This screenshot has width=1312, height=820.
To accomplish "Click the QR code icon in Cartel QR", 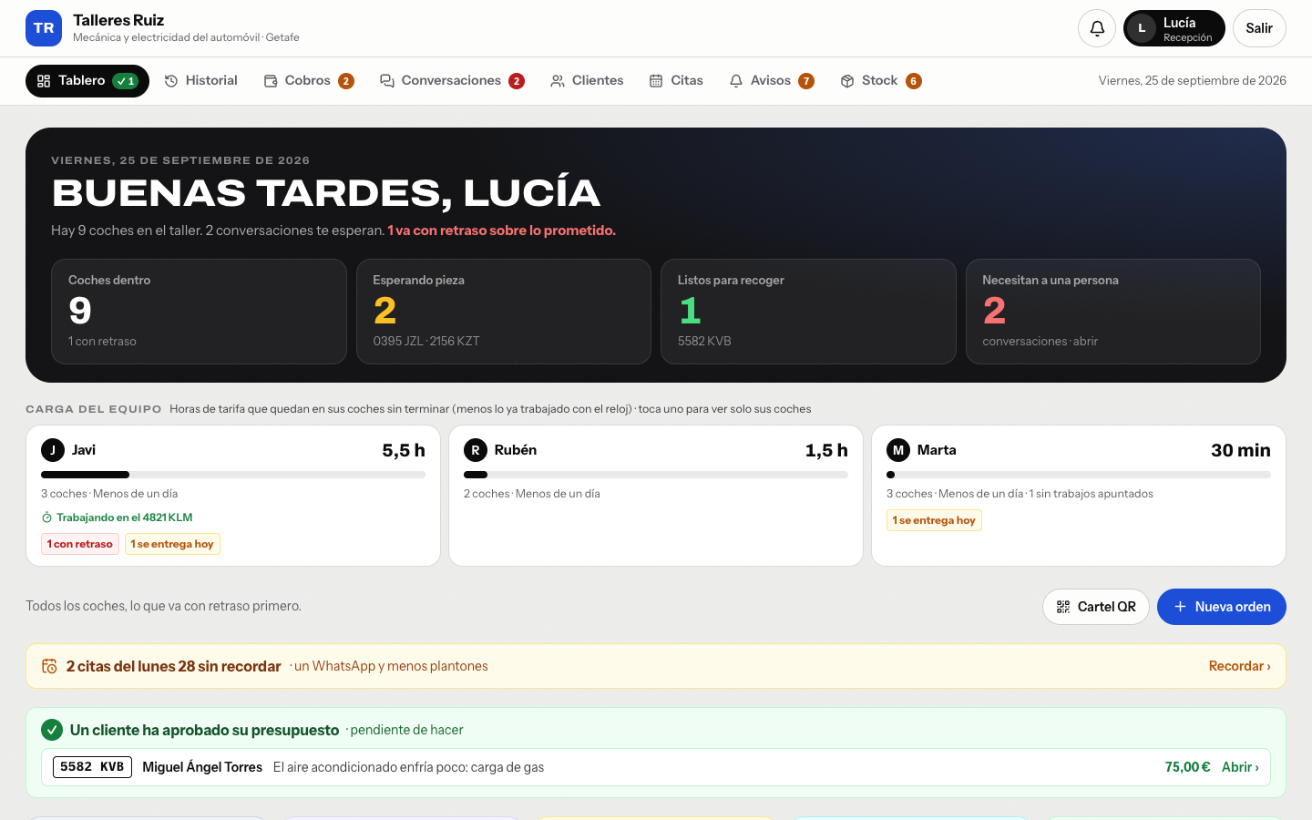I will [1063, 607].
